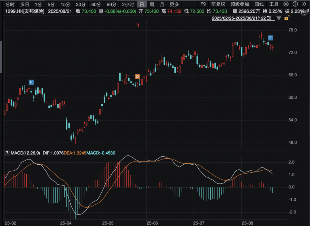Image resolution: width=310 pixels, height=226 pixels.
Task: Expand toolbar via double-chevron icon
Action: click(304, 4)
